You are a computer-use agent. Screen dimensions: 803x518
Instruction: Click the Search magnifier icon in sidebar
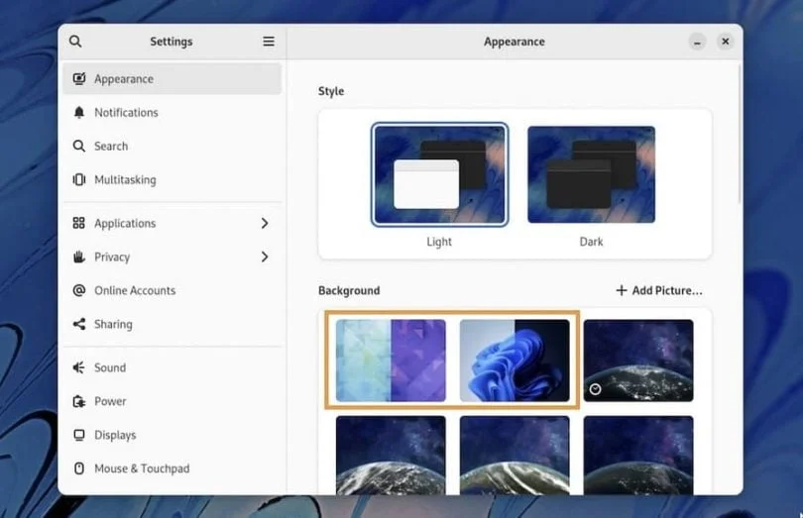pos(79,147)
